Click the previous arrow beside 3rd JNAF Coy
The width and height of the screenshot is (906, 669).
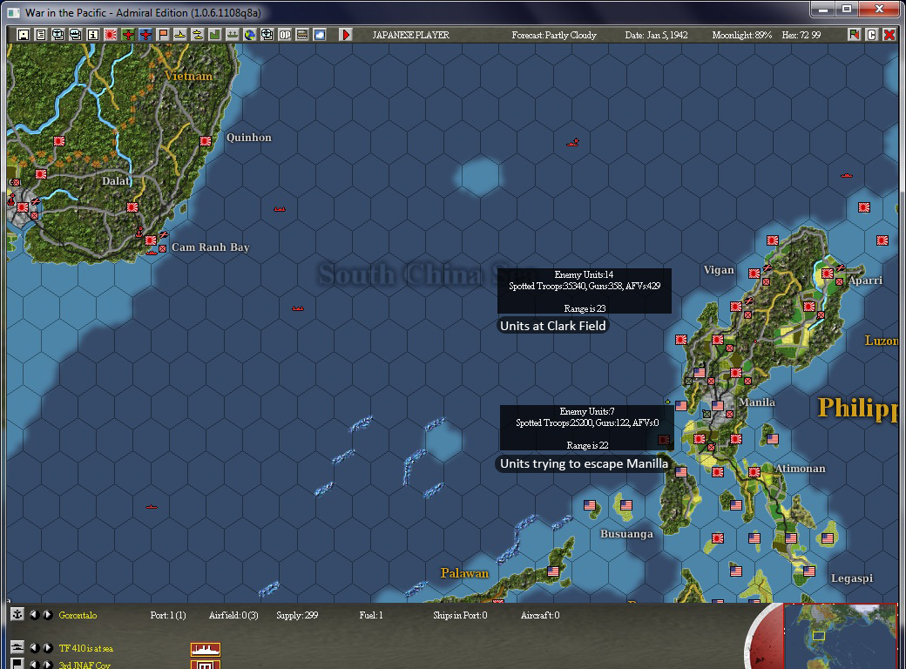(34, 665)
